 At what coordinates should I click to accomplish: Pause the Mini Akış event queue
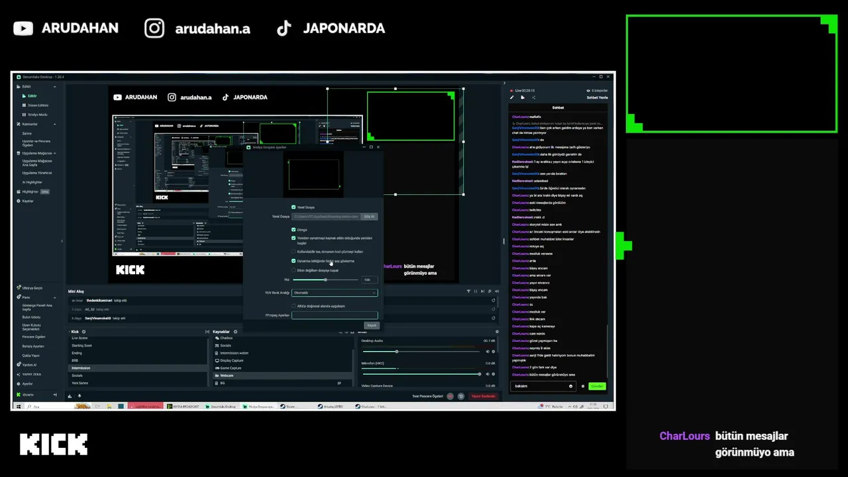[475, 291]
